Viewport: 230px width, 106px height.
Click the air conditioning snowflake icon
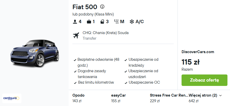(132, 22)
